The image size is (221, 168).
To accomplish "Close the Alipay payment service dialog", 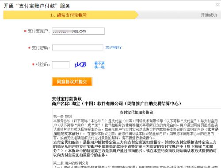I will [217, 4].
